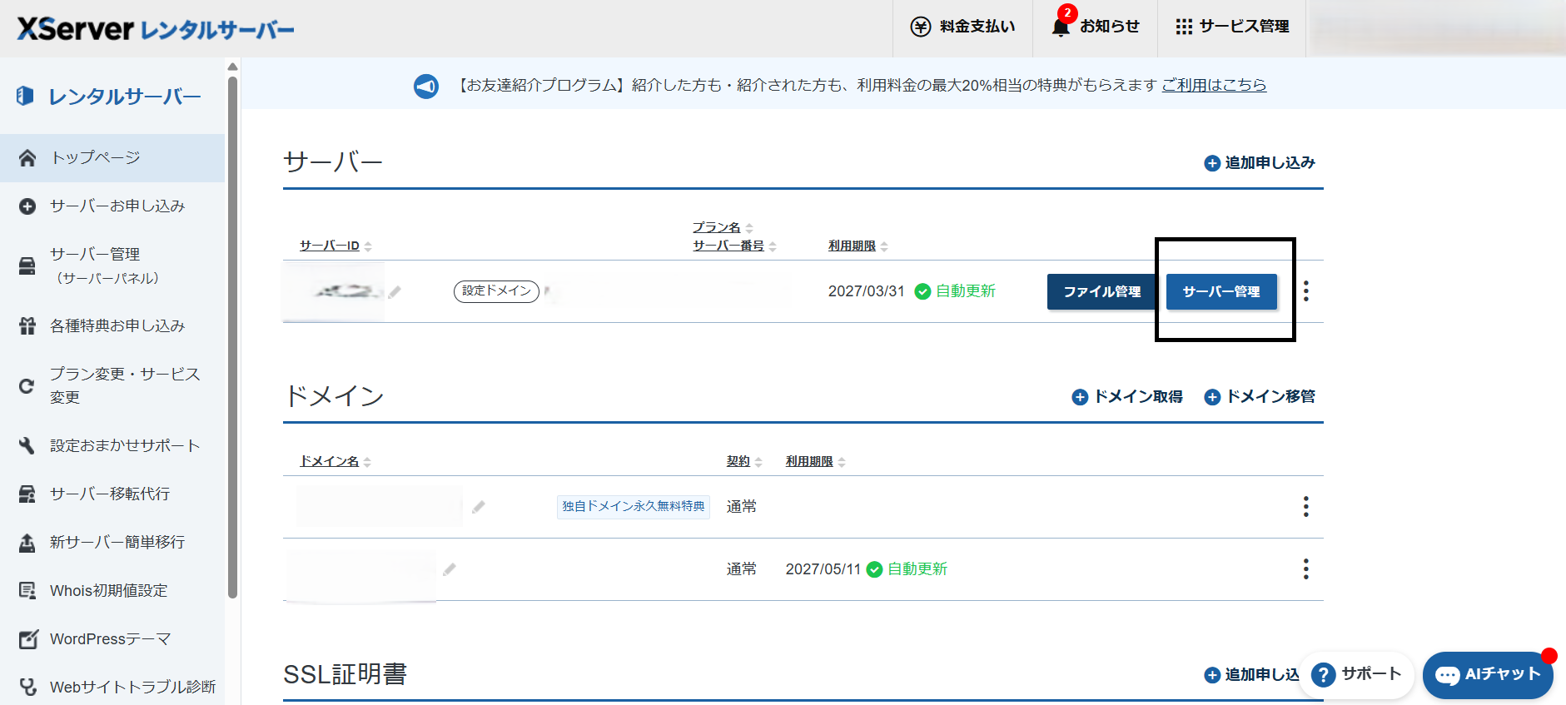This screenshot has height=705, width=1566.
Task: Select レンタルサーバー sidebar heading
Action: (x=108, y=97)
